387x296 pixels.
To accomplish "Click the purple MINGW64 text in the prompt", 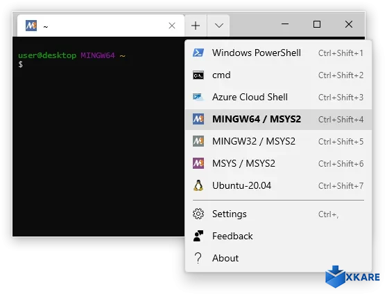I will tap(98, 55).
